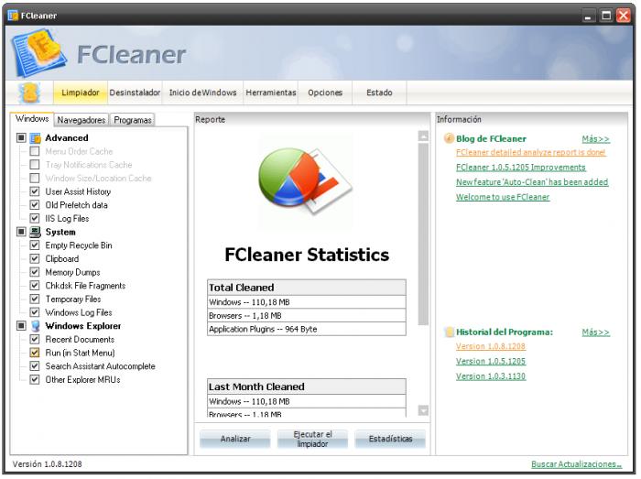Click the 'Versión 1.0.8.1208' status text
The width and height of the screenshot is (641, 479).
tap(47, 464)
